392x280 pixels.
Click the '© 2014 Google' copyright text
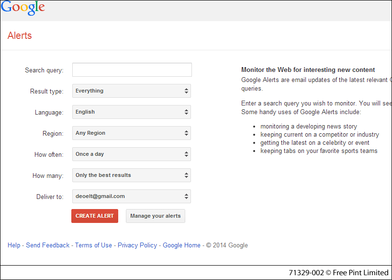pos(227,245)
